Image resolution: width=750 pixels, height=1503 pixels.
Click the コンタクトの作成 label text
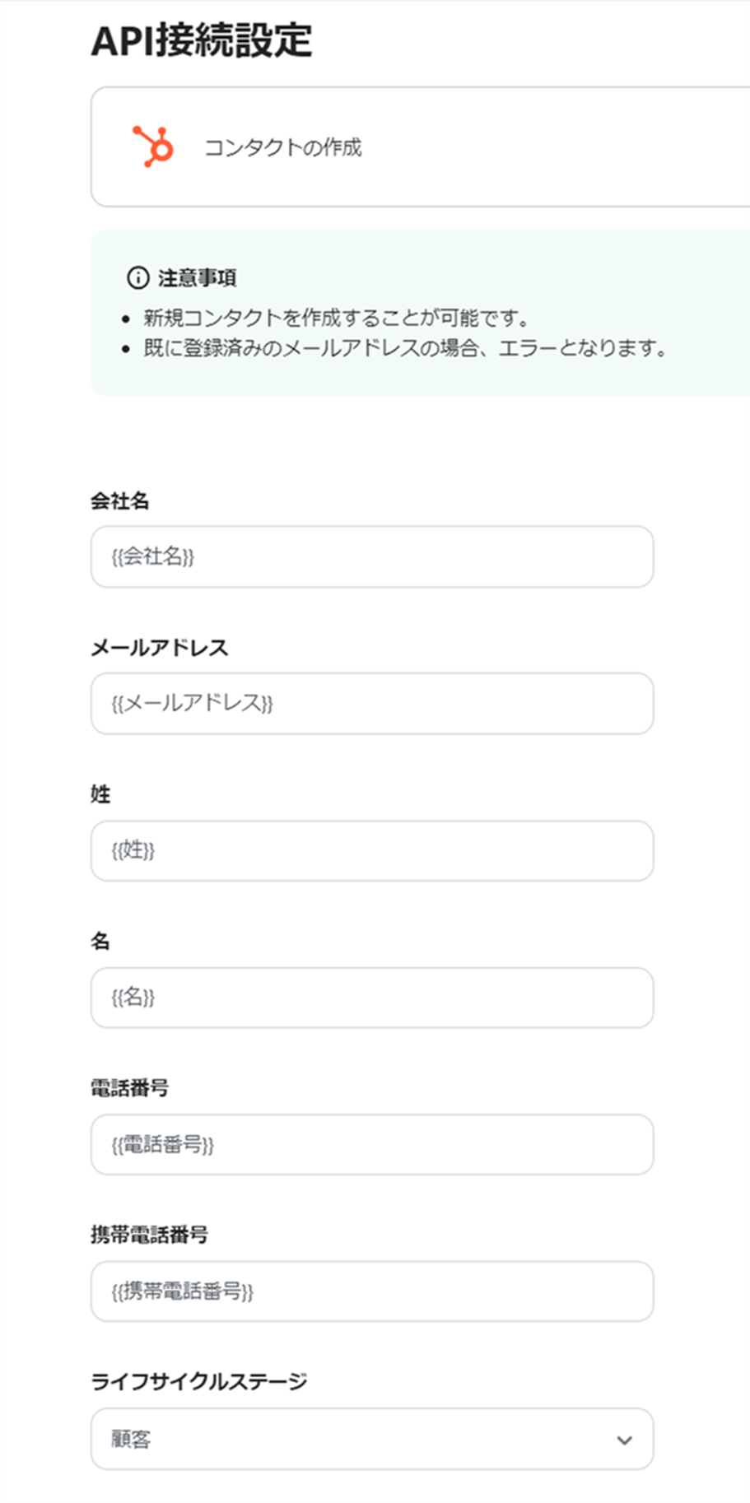click(x=283, y=148)
